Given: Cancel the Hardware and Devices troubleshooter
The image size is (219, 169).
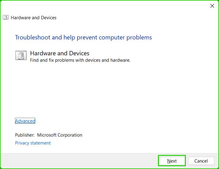Looking at the screenshot, I should pos(201,161).
